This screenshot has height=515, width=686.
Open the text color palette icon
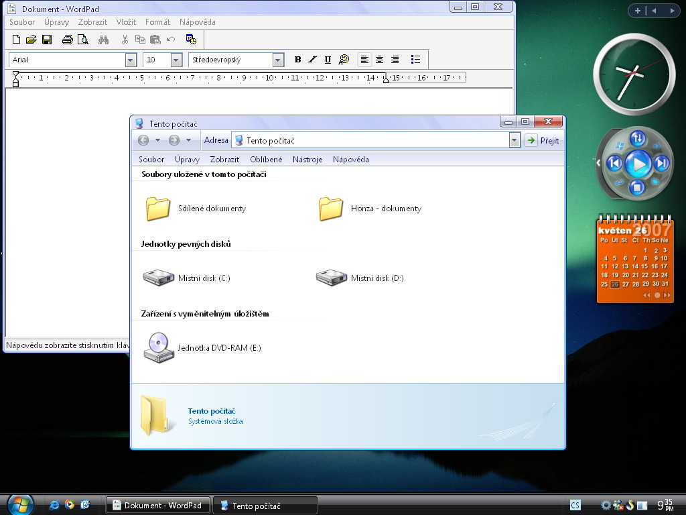[x=344, y=60]
